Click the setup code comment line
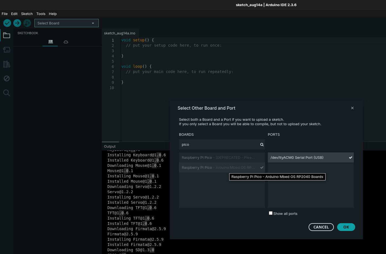Image resolution: width=386 pixels, height=254 pixels. pyautogui.click(x=174, y=45)
